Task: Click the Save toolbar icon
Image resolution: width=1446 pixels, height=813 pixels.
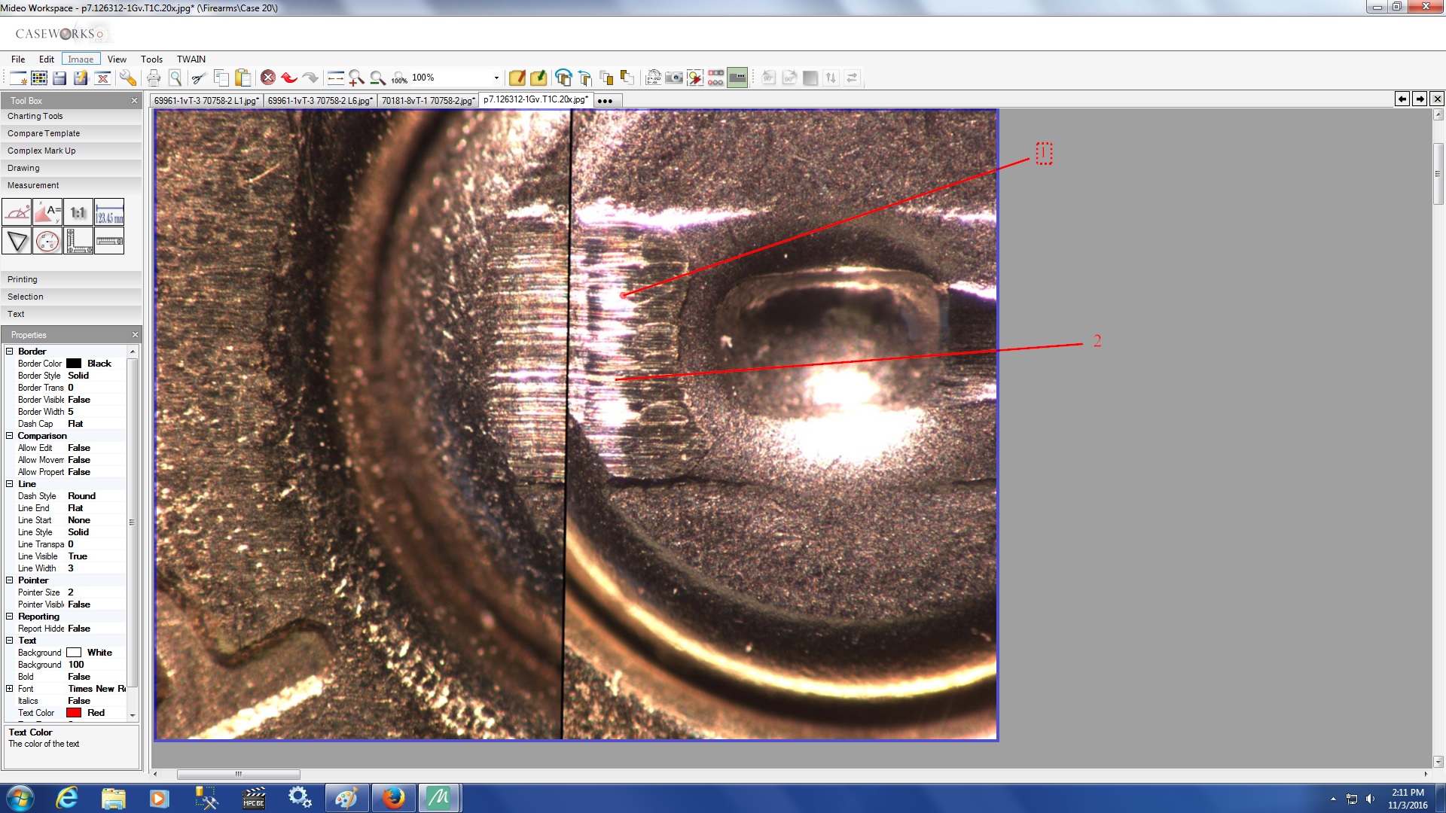Action: 59,78
